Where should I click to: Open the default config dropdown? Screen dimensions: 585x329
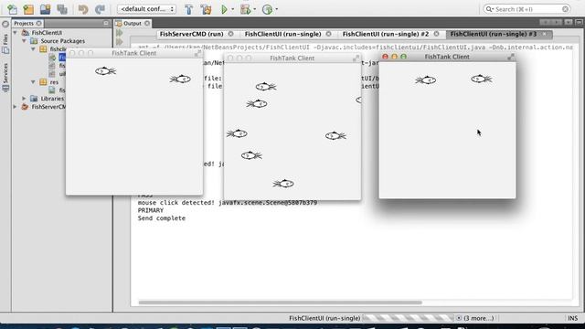tap(146, 9)
